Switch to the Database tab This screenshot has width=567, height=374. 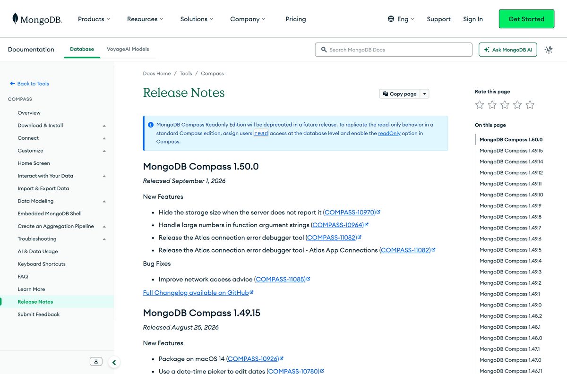tap(82, 49)
